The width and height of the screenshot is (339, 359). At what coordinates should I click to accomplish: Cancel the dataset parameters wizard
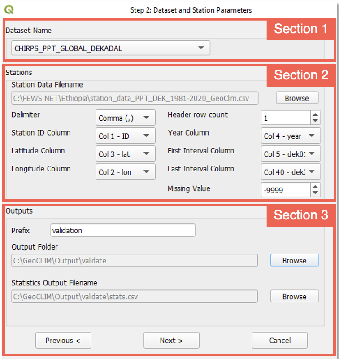point(280,340)
